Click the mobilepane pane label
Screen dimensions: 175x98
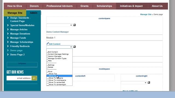click(104, 69)
